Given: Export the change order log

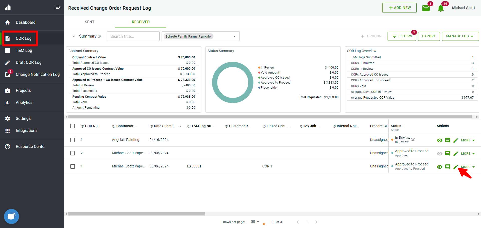Looking at the screenshot, I should tap(429, 36).
